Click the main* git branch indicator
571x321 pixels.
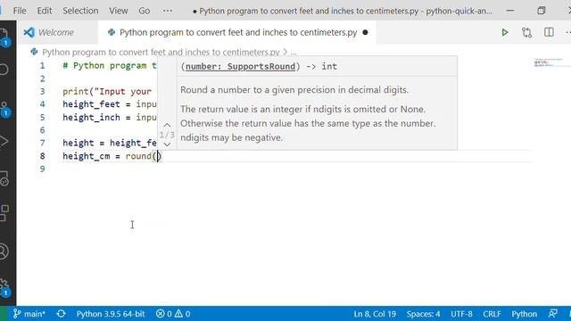click(x=29, y=314)
